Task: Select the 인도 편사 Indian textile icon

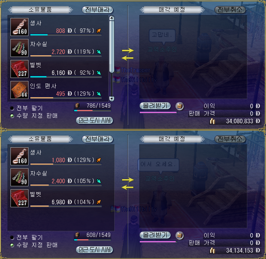Action: pyautogui.click(x=19, y=90)
